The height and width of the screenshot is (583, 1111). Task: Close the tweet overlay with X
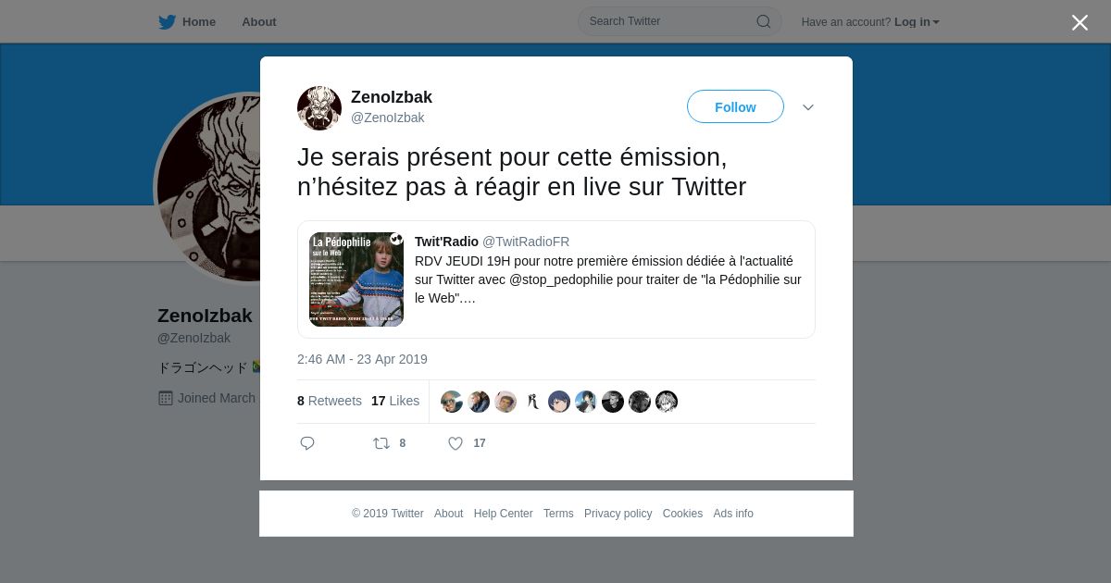pos(1080,22)
